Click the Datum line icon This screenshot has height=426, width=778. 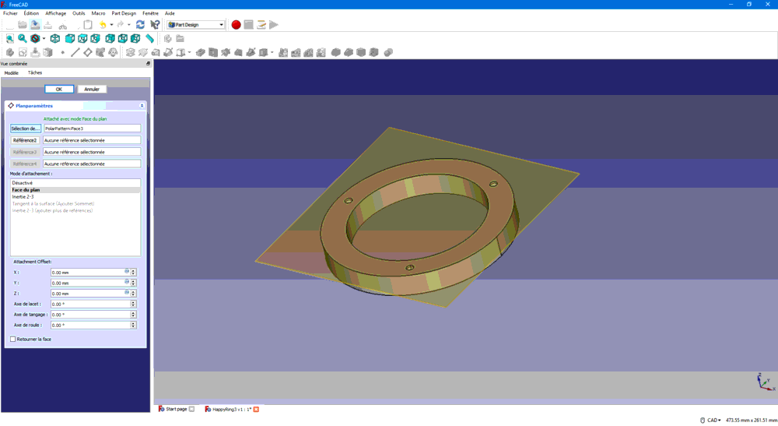(75, 52)
